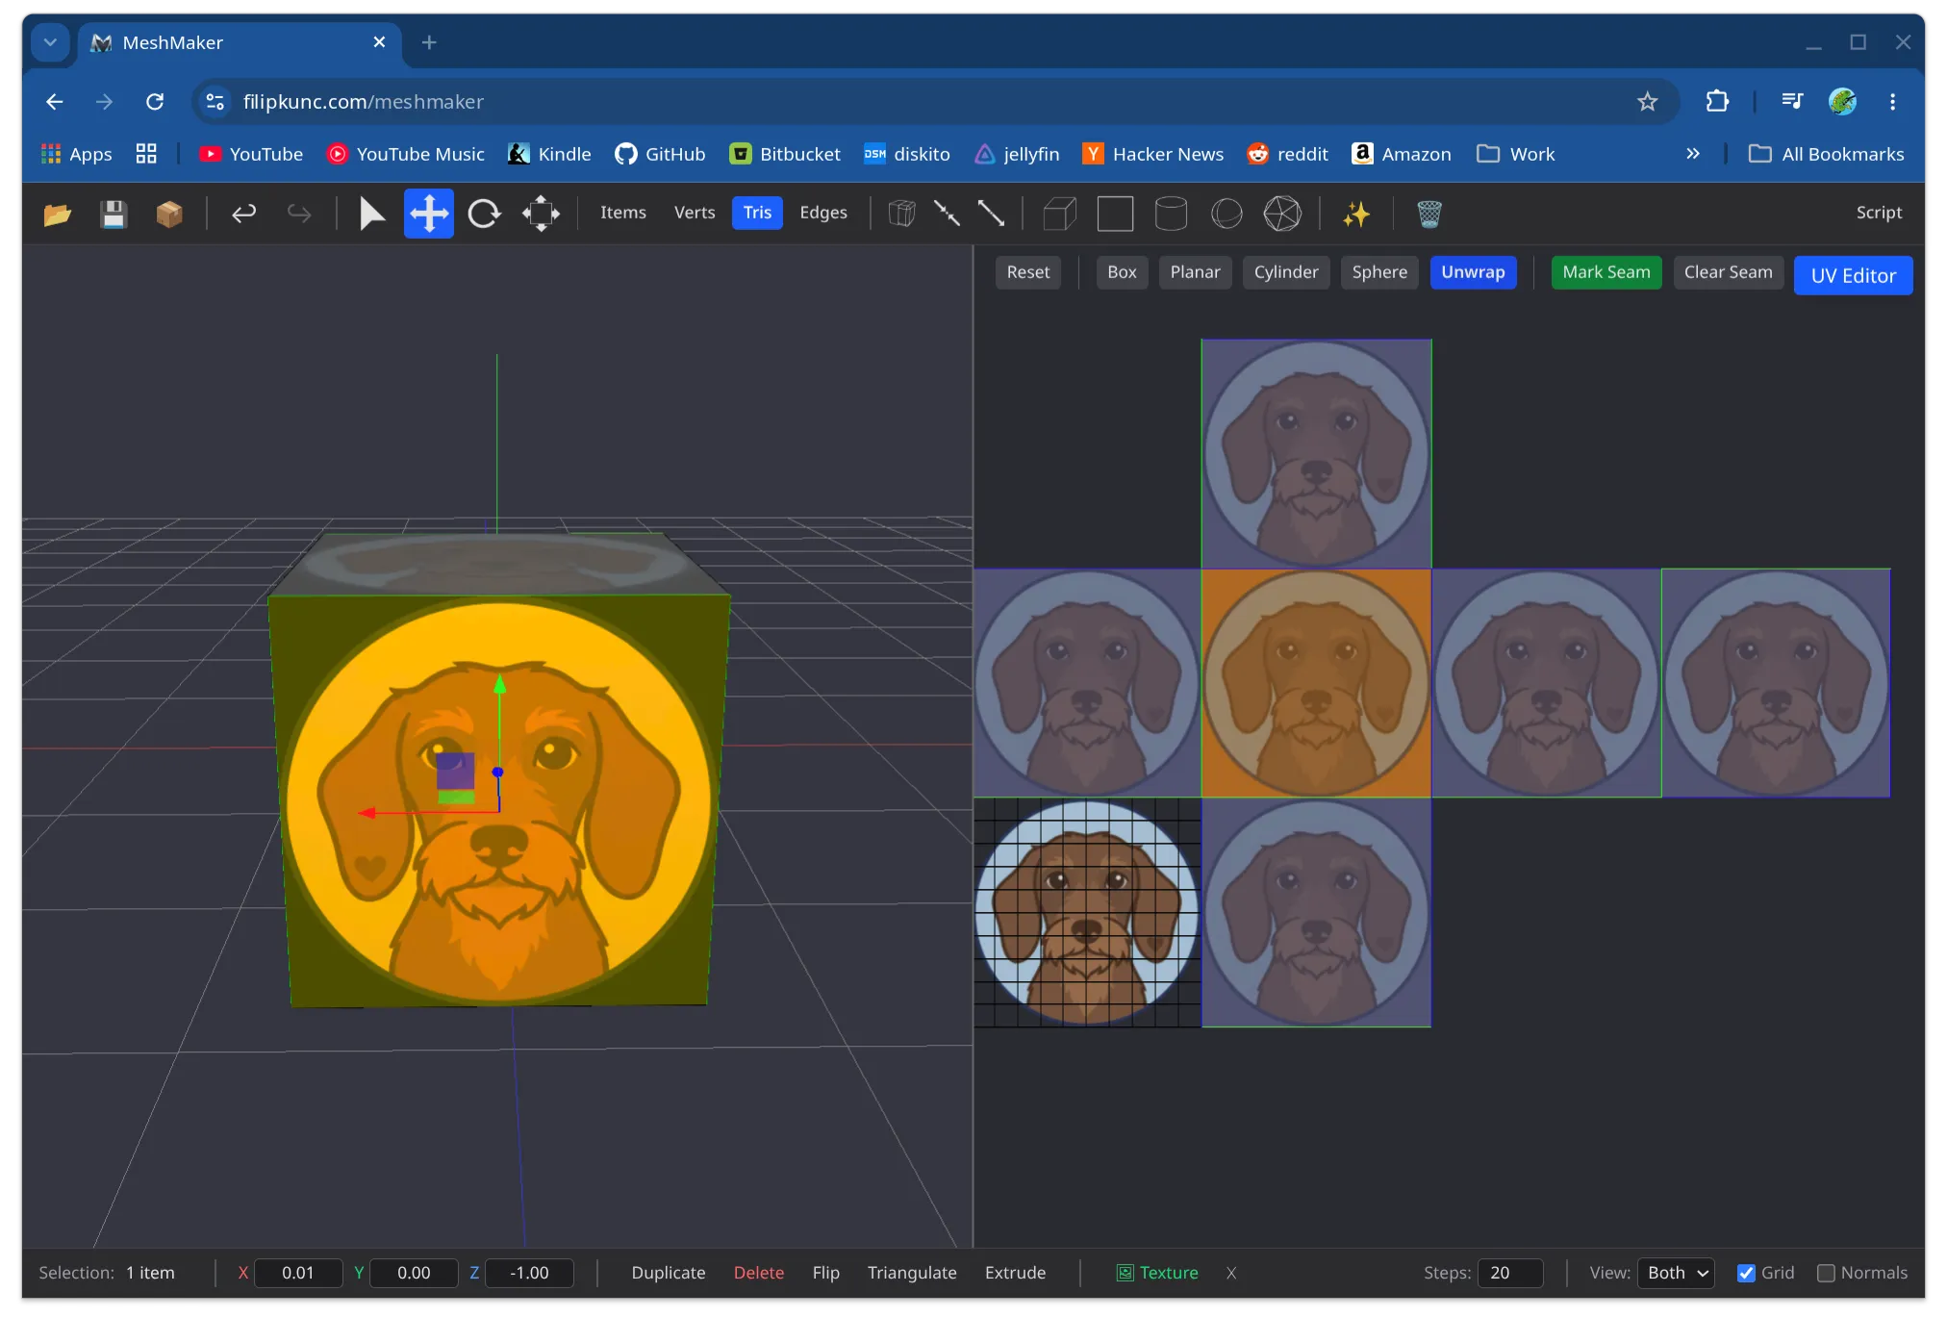The image size is (1947, 1343).
Task: Select the arrow pointer tool
Action: tap(372, 214)
